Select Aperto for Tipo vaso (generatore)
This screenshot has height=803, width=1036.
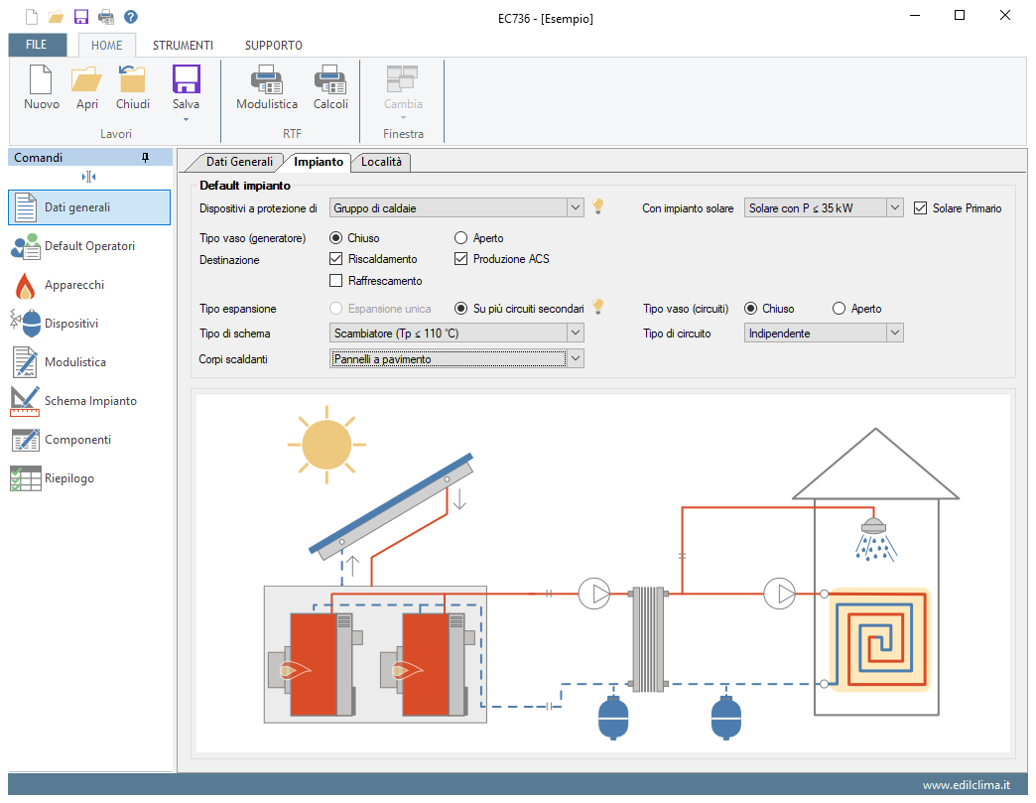[461, 238]
